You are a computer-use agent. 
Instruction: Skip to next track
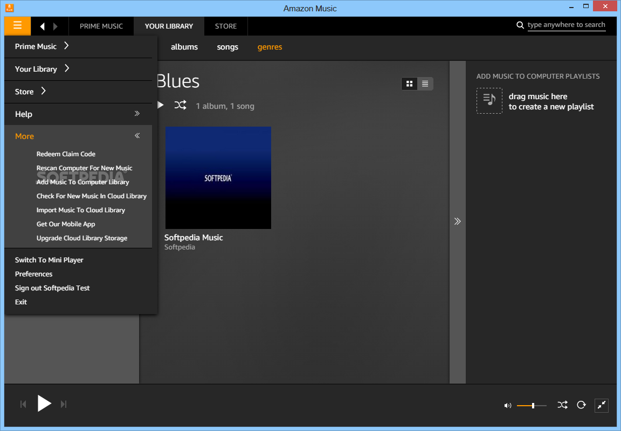(x=64, y=404)
